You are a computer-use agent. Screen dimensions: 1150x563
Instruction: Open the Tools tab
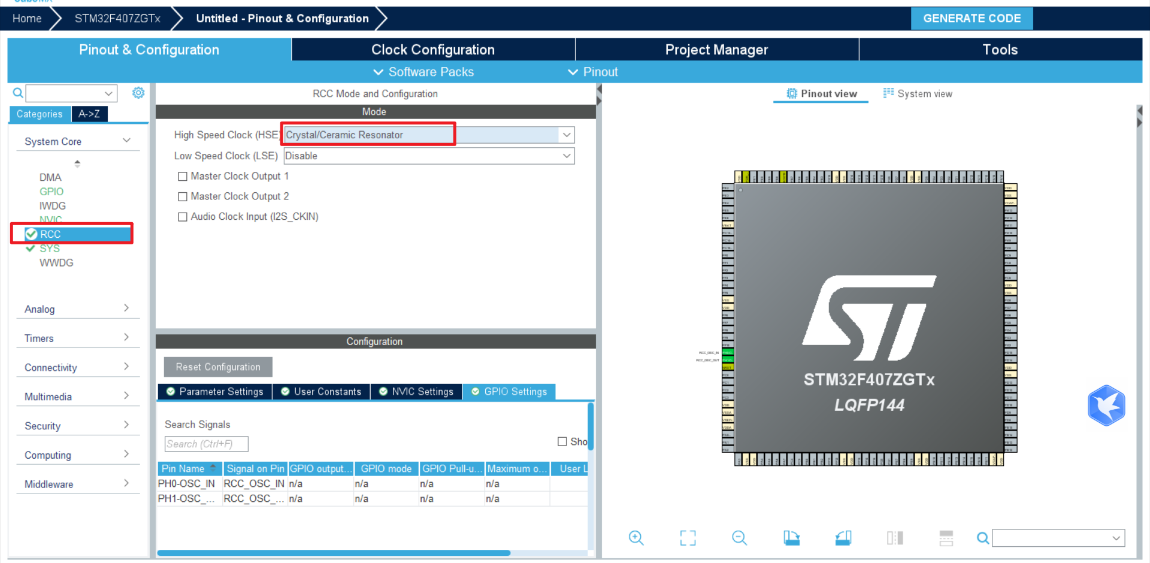[1000, 50]
